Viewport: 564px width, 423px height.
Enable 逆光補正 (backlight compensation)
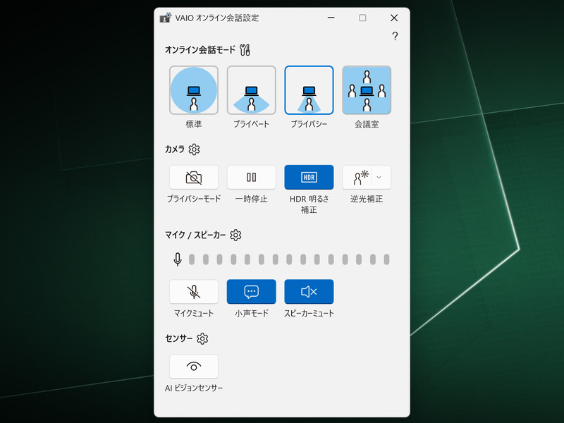[x=362, y=177]
